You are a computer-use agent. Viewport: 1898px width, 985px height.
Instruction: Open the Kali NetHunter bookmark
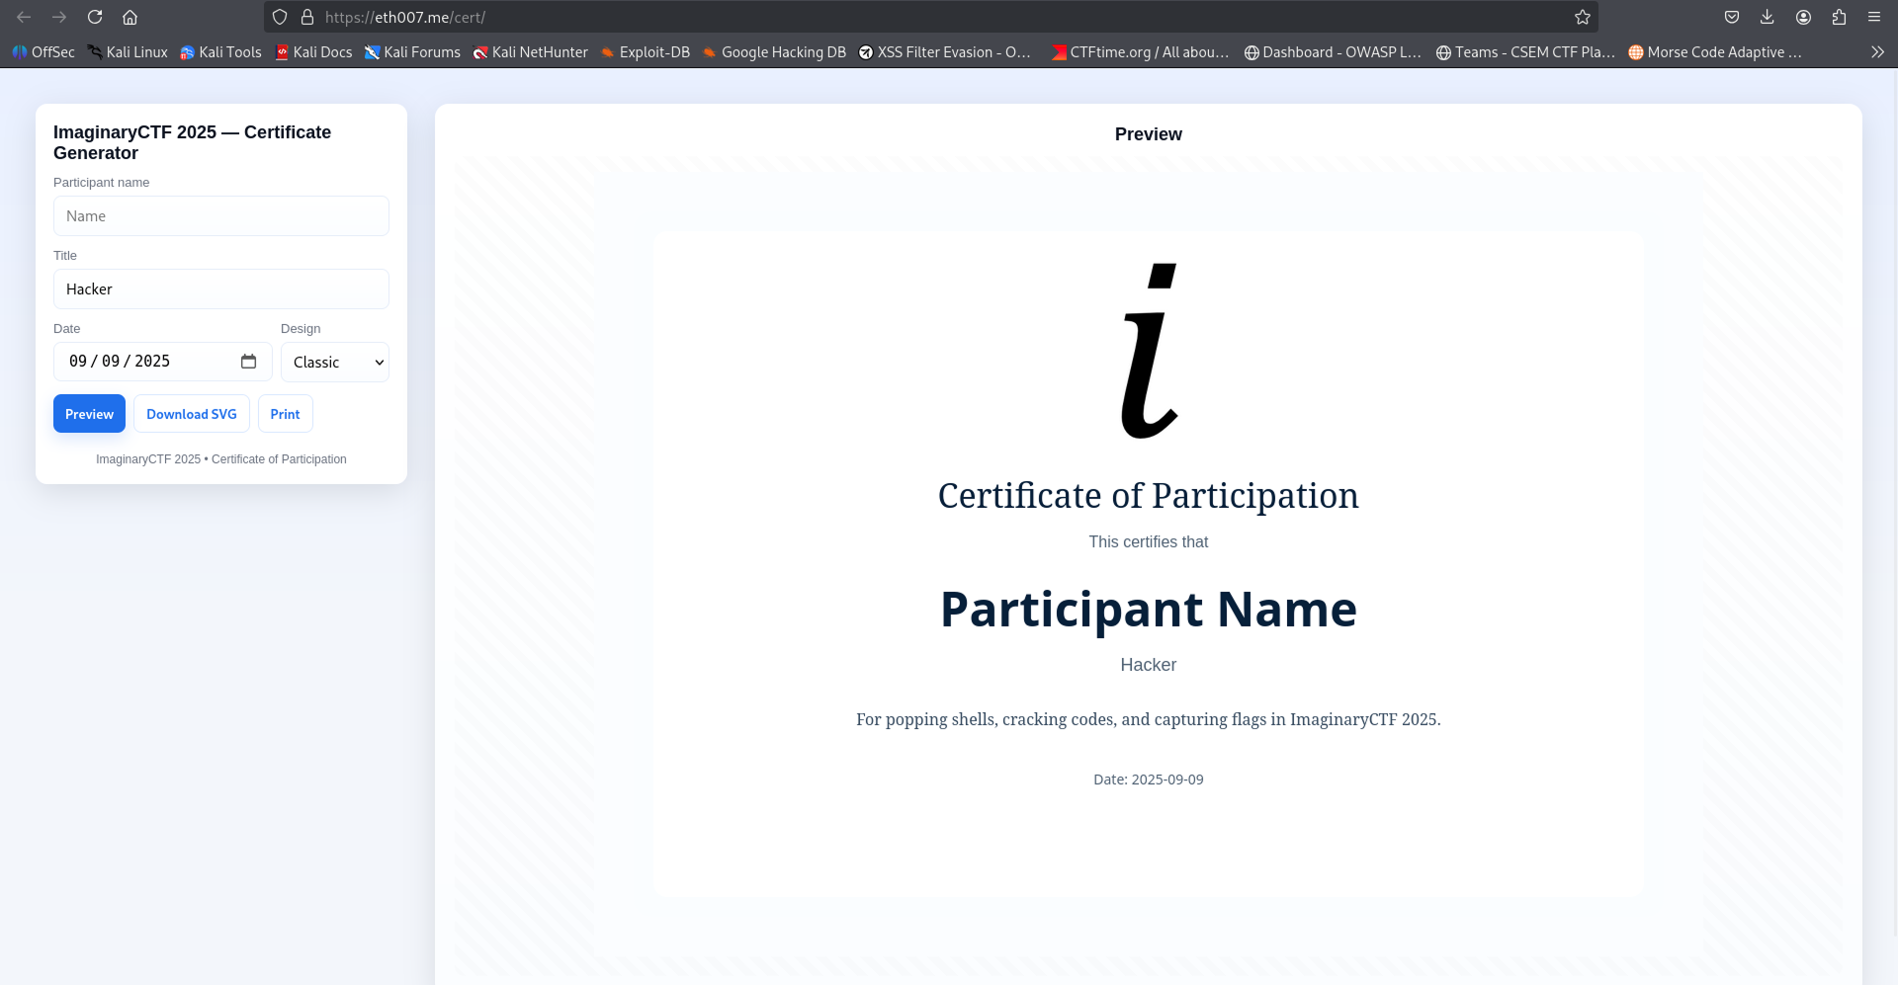pos(531,52)
